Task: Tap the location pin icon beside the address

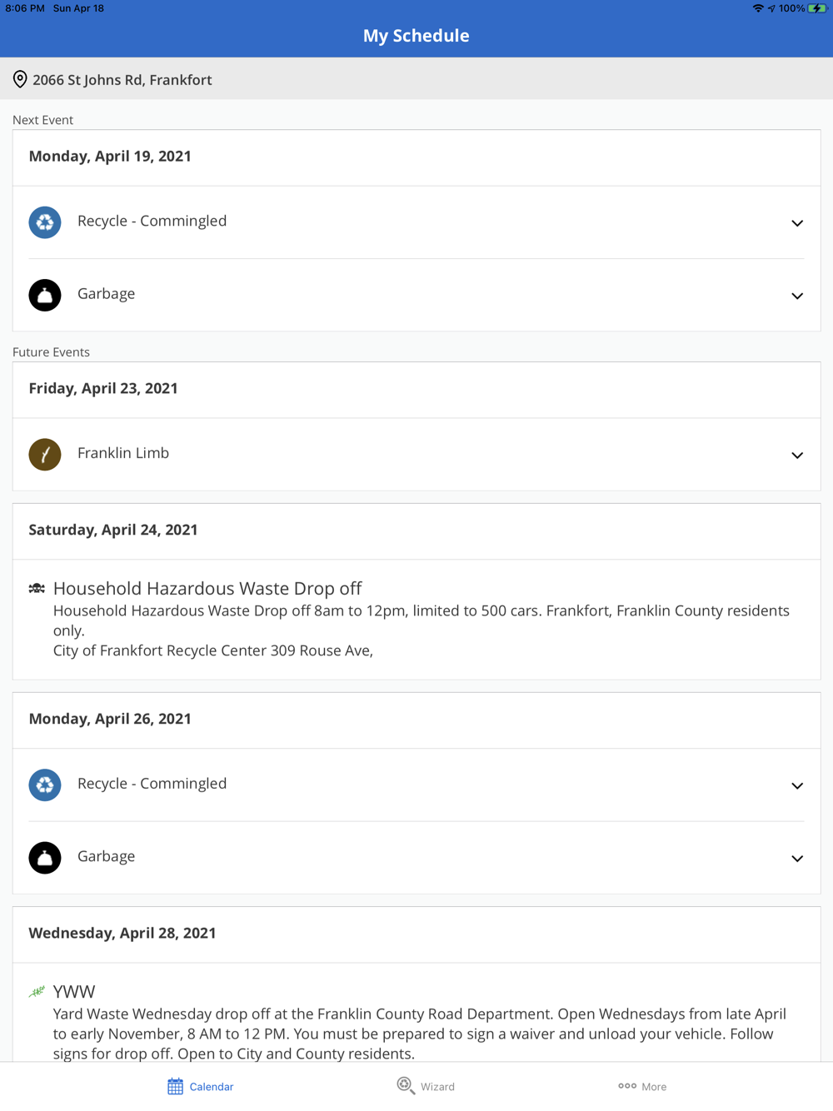Action: [20, 79]
